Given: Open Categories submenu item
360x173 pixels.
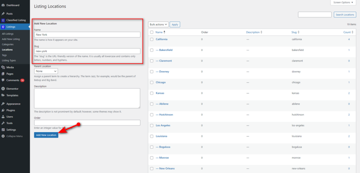Looking at the screenshot, I should [8, 44].
